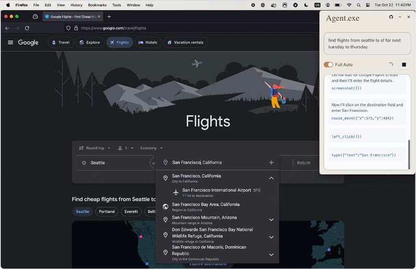Select the Seattle origin chip
This screenshot has width=416, height=269.
tap(82, 211)
